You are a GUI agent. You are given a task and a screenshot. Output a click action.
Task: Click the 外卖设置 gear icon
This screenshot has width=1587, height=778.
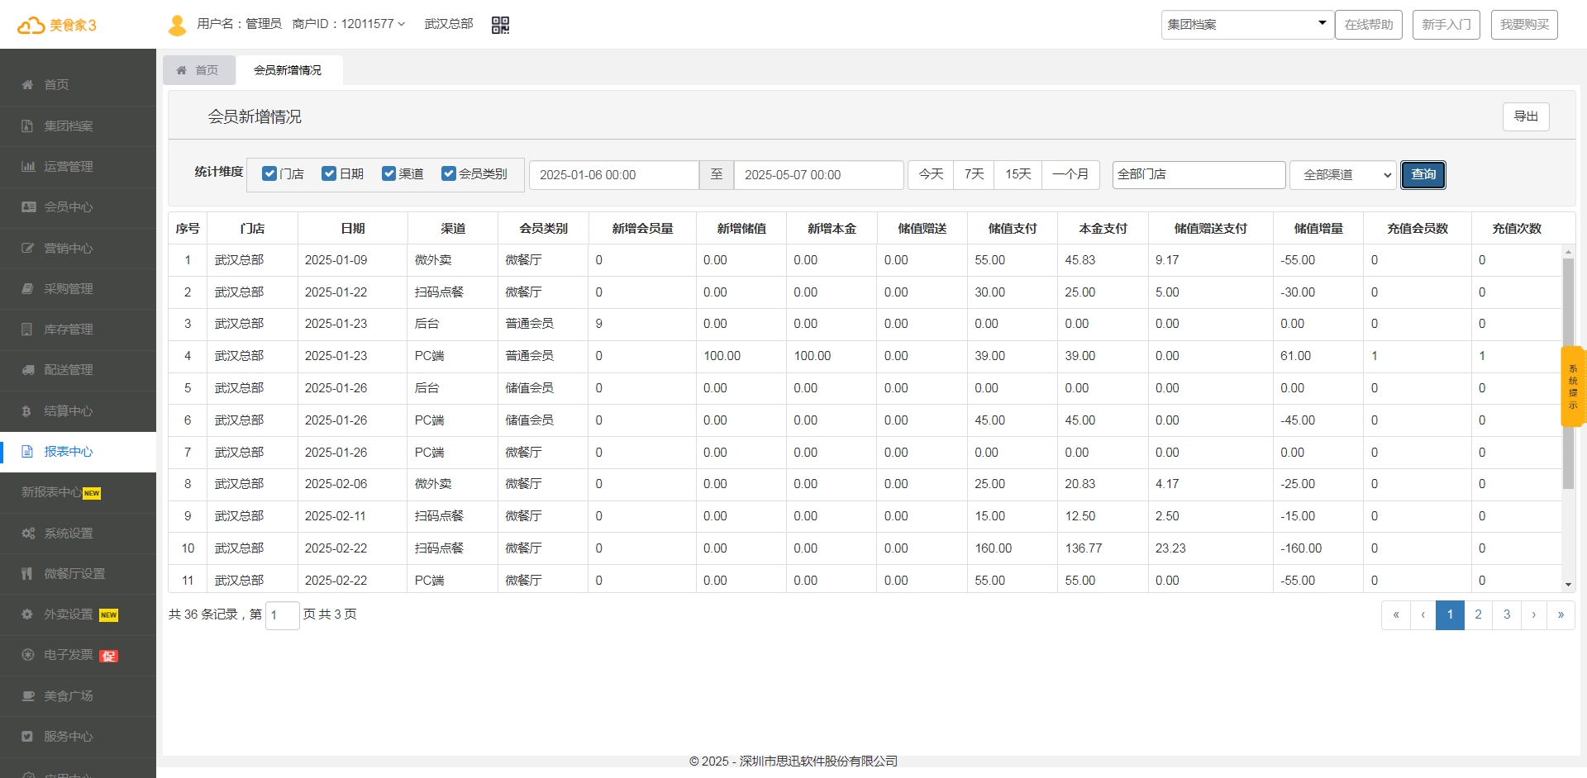[27, 614]
